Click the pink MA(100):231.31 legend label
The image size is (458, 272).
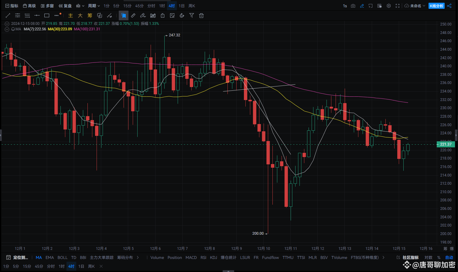click(x=87, y=29)
